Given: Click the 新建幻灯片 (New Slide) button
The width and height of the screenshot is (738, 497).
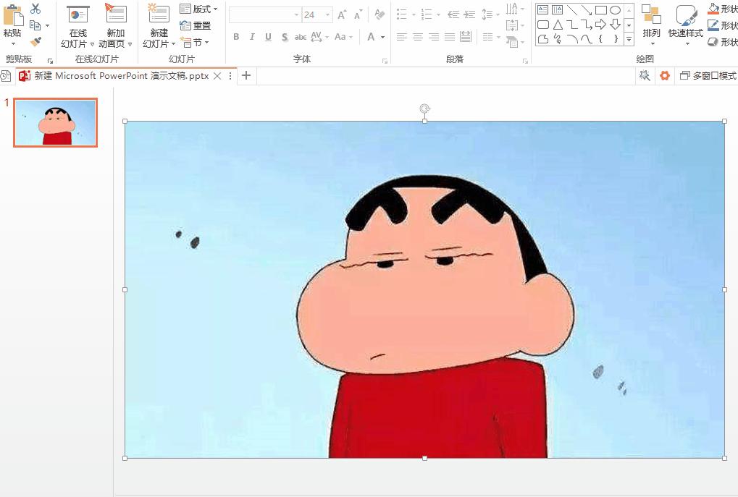Looking at the screenshot, I should pyautogui.click(x=158, y=25).
